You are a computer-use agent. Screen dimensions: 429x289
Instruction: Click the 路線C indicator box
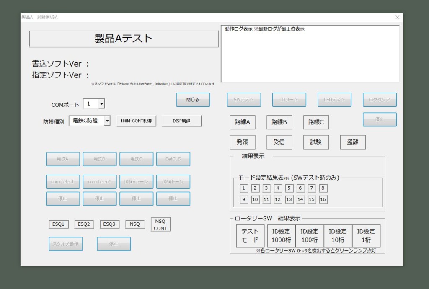click(316, 122)
